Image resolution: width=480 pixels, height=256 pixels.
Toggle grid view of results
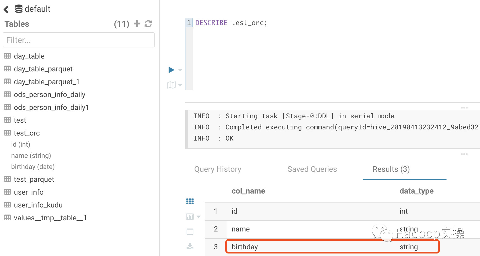point(190,201)
